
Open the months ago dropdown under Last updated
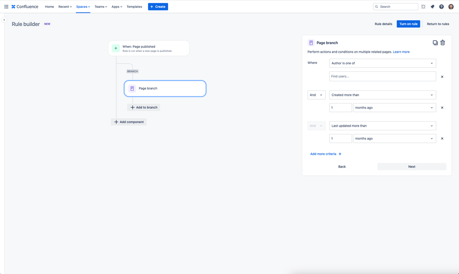point(394,139)
